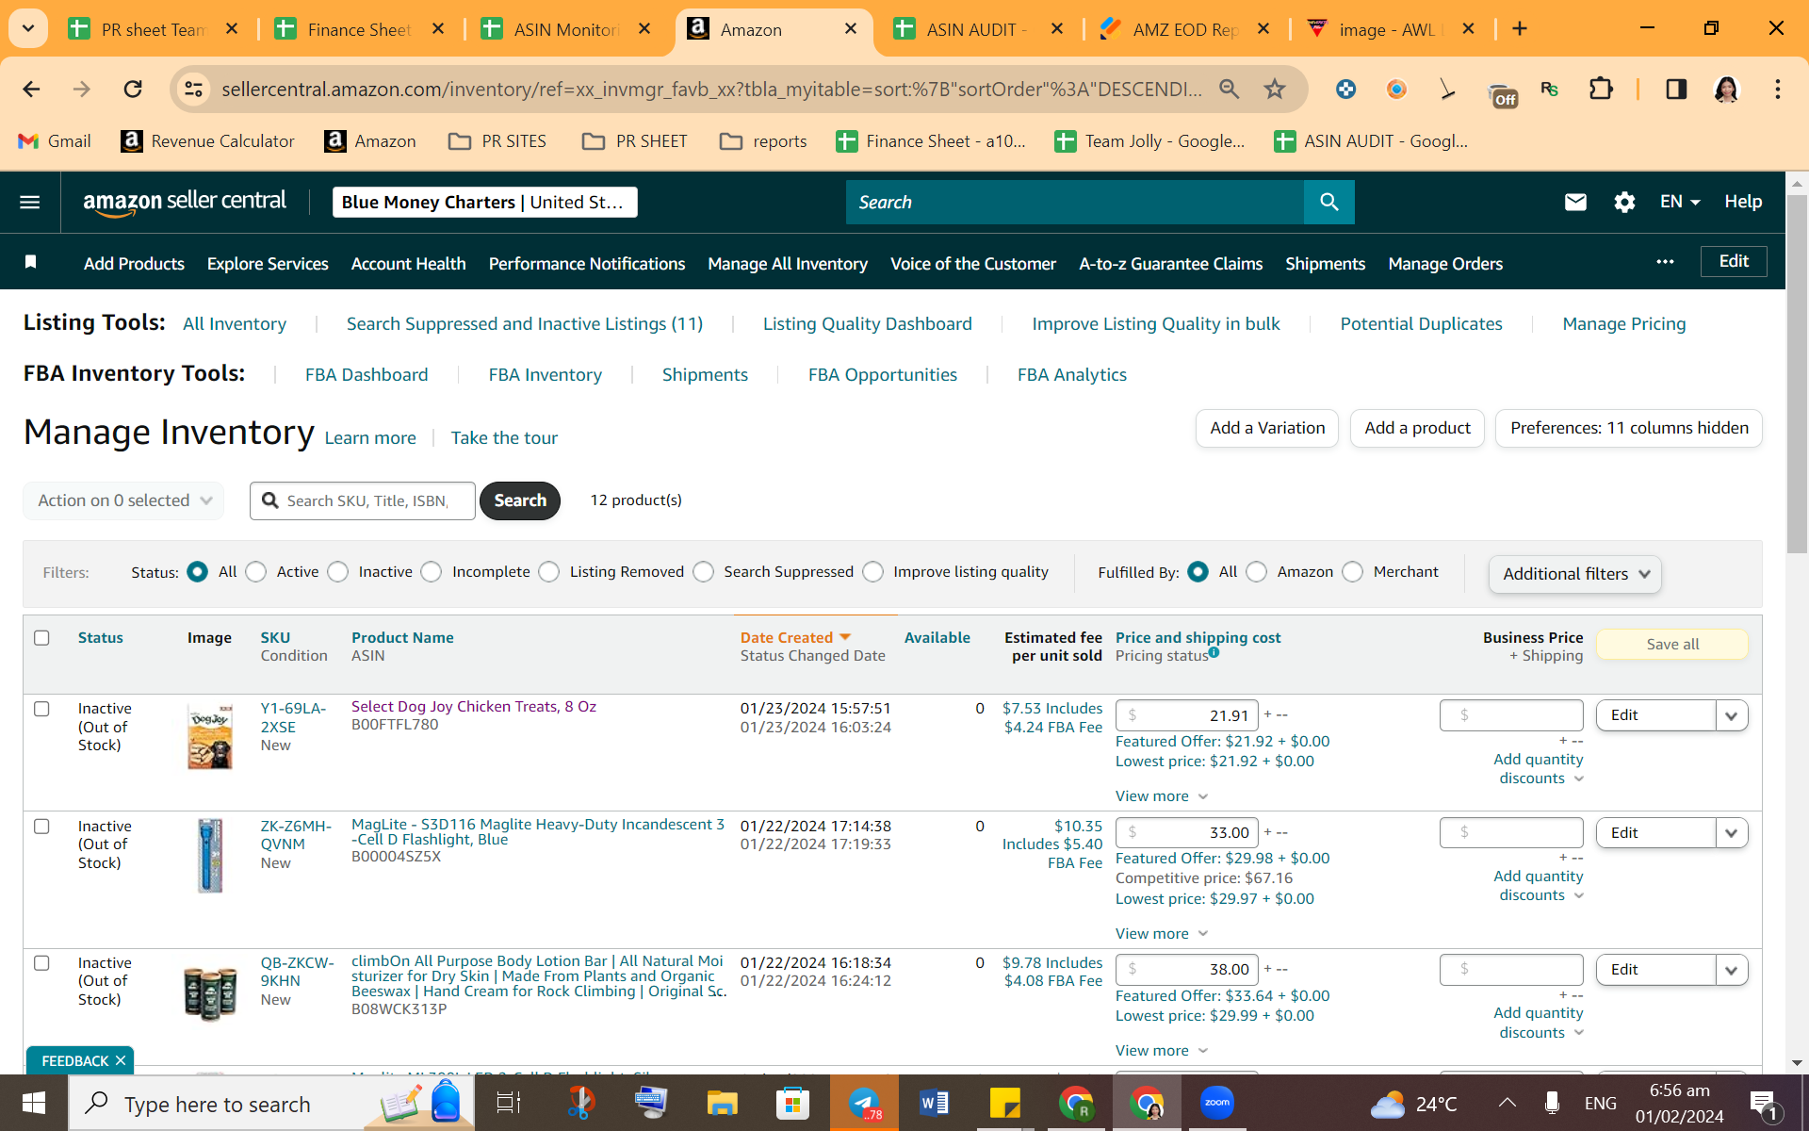The height and width of the screenshot is (1131, 1809).
Task: Expand View more for MagLite pricing
Action: tap(1162, 934)
